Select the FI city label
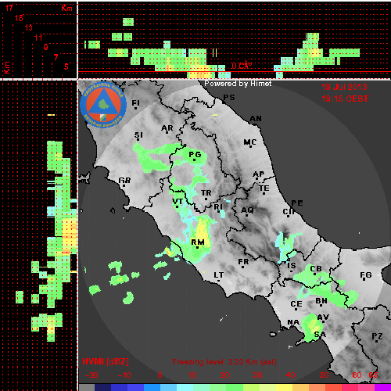391x391 pixels. pos(135,103)
